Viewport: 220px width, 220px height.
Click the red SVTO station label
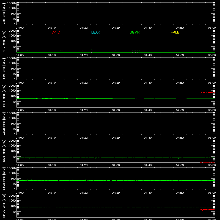(x=56, y=32)
